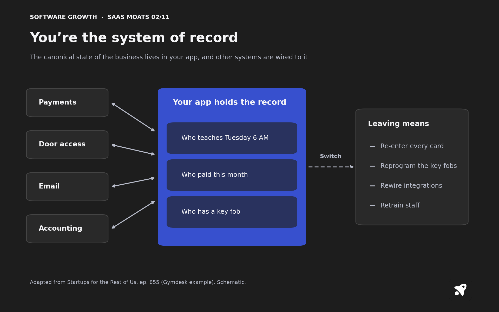Click the 'Adapted from Startups' footnote
The width and height of the screenshot is (499, 312).
point(138,282)
